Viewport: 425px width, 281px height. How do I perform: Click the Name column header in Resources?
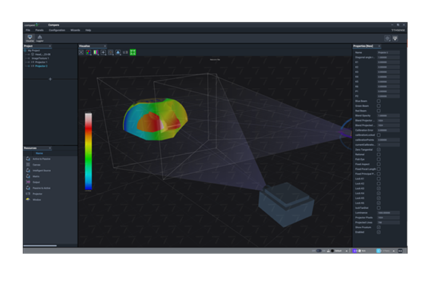(39, 153)
